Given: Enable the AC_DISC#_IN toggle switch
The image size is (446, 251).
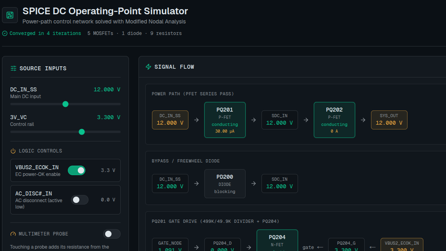Looking at the screenshot, I should [80, 200].
